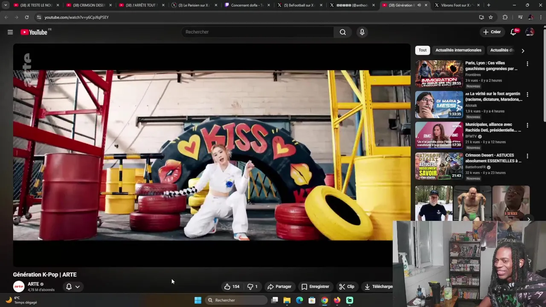Open the tab search dropdown in Chrome
The width and height of the screenshot is (546, 307).
[6, 5]
